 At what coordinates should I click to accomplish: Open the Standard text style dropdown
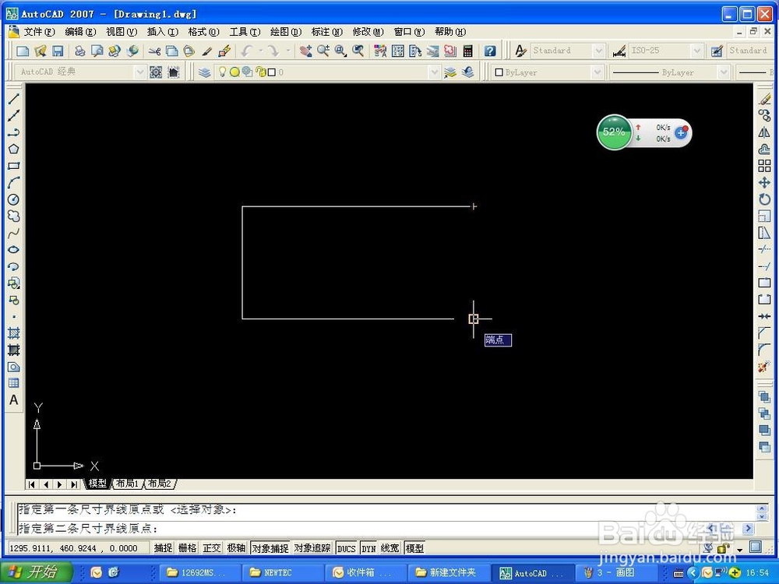[598, 51]
